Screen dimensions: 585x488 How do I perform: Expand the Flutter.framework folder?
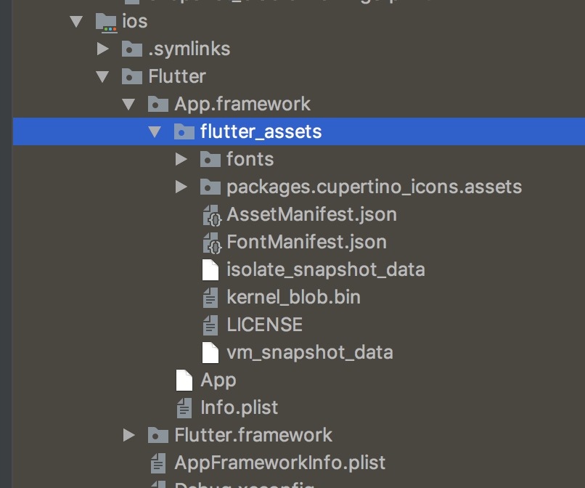point(128,435)
